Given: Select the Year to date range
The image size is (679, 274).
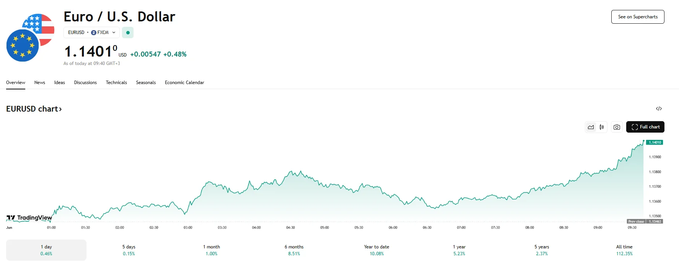Looking at the screenshot, I should pos(376,250).
